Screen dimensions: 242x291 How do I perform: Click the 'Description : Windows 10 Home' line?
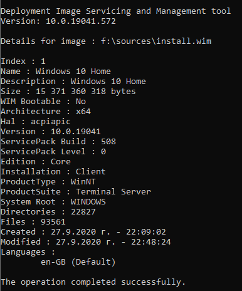click(x=73, y=82)
